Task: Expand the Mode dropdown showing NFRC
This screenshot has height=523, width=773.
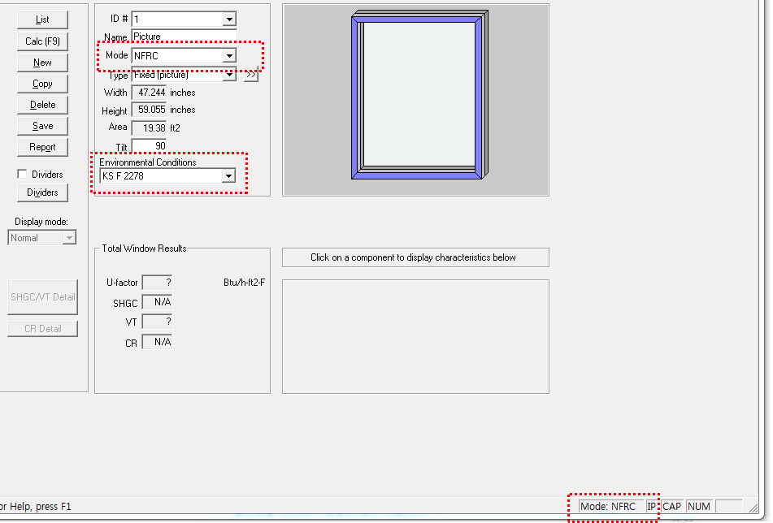Action: [x=229, y=56]
